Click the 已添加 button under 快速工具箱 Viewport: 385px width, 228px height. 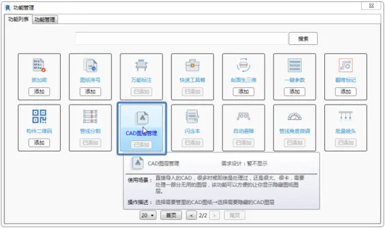pyautogui.click(x=192, y=92)
